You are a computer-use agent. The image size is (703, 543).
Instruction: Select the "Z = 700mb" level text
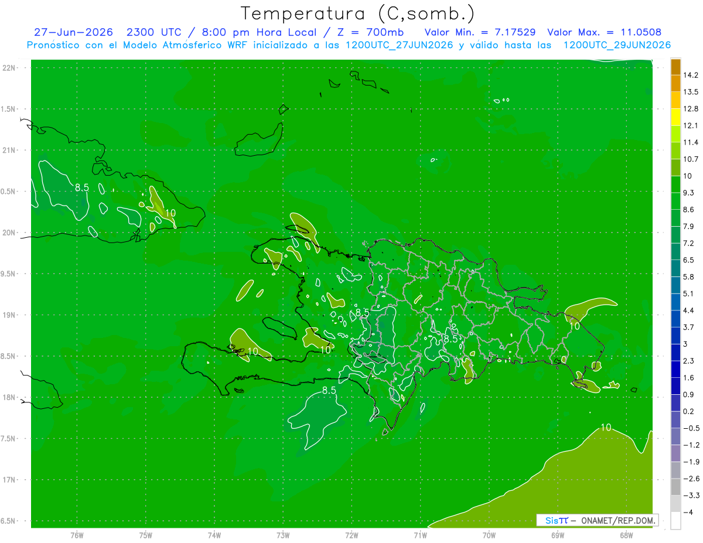click(x=370, y=32)
